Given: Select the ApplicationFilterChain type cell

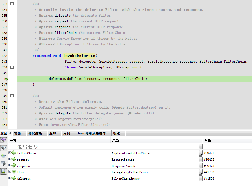Looking at the screenshot, I should click(x=131, y=153).
